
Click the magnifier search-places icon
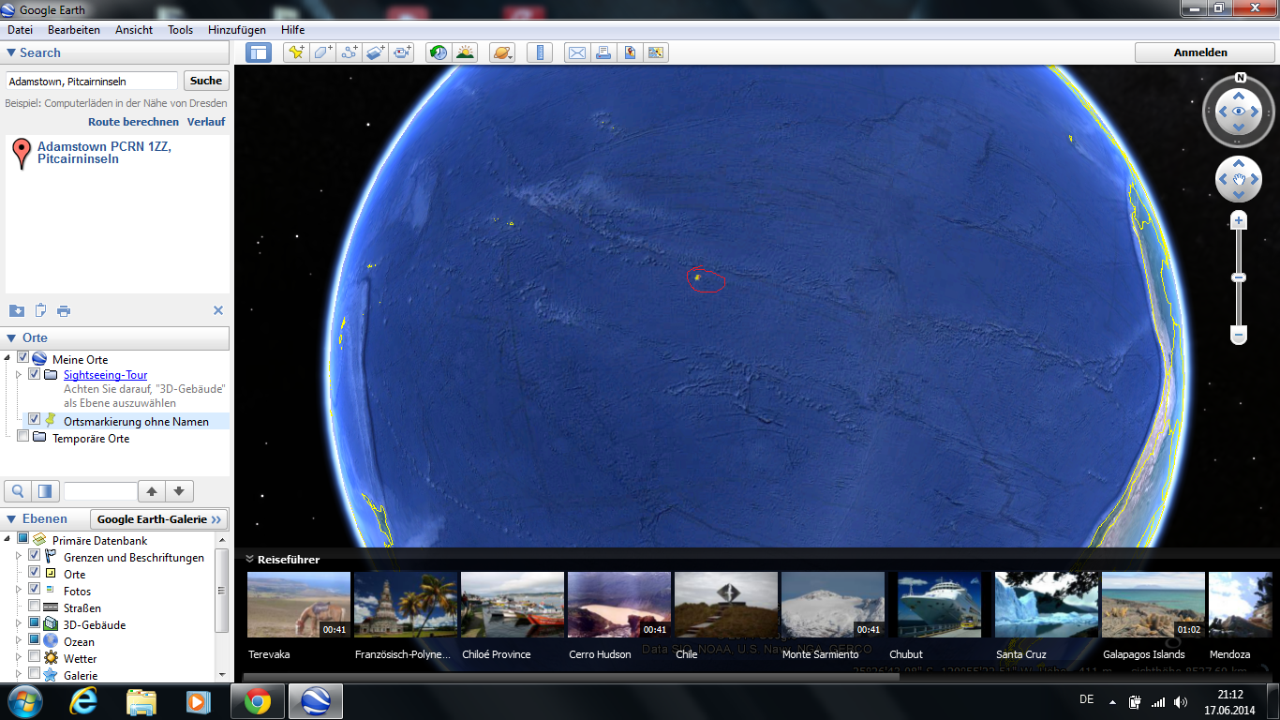click(18, 490)
